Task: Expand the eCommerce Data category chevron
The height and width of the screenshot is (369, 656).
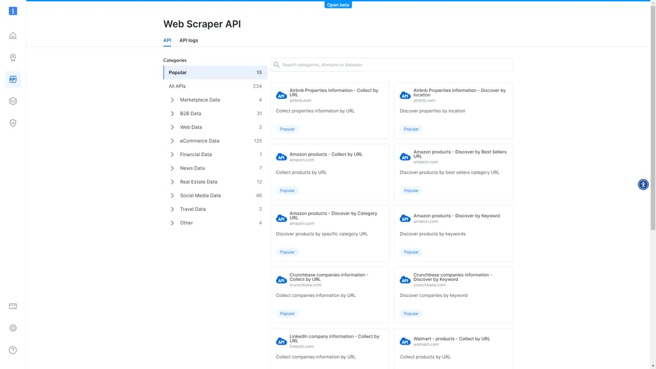Action: pyautogui.click(x=172, y=141)
